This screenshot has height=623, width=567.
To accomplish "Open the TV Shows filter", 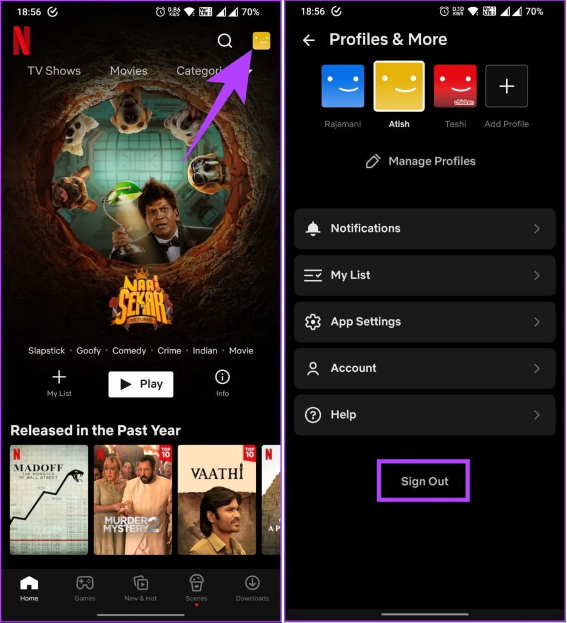I will click(x=54, y=71).
